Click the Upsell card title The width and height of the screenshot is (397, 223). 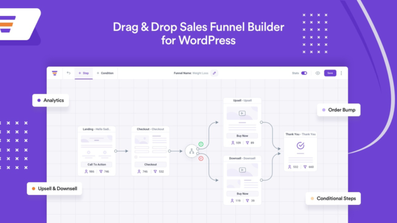tap(242, 100)
